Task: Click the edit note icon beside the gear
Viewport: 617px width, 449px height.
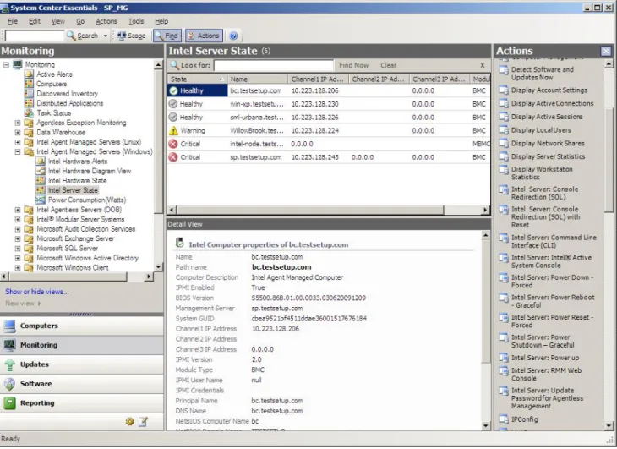Action: (x=143, y=422)
